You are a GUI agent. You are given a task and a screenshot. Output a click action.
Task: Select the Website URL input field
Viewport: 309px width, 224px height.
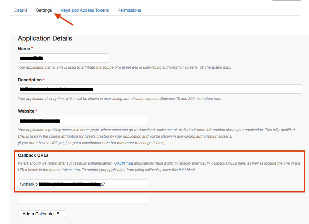pos(82,120)
